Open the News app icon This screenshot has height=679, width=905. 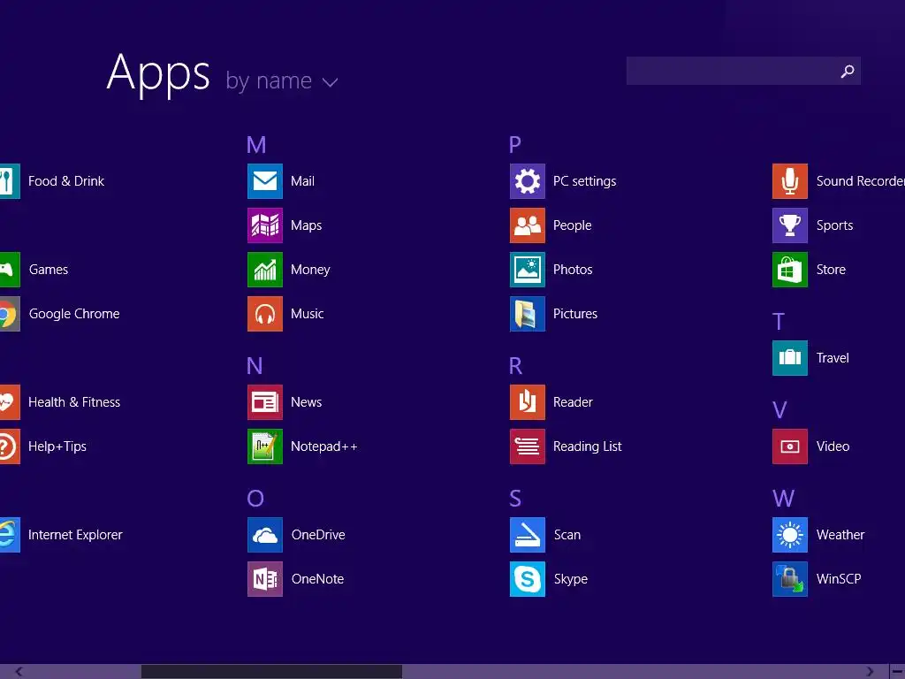(x=265, y=402)
